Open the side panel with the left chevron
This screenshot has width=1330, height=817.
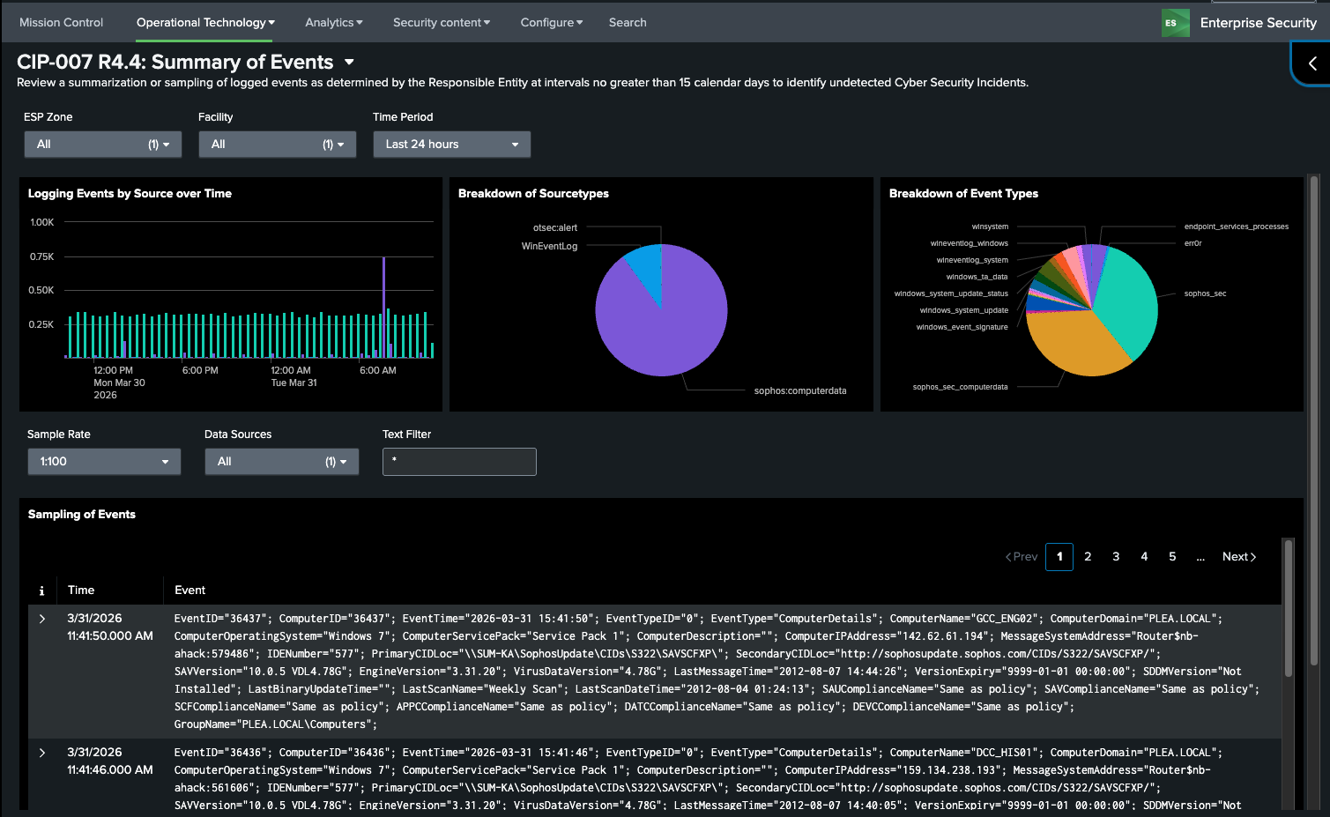pos(1311,63)
